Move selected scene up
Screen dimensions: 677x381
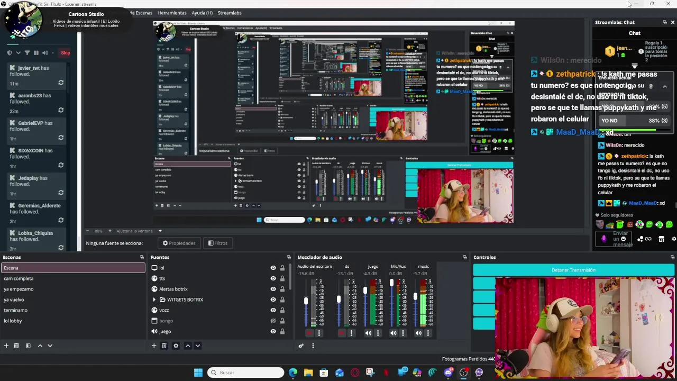(40, 346)
